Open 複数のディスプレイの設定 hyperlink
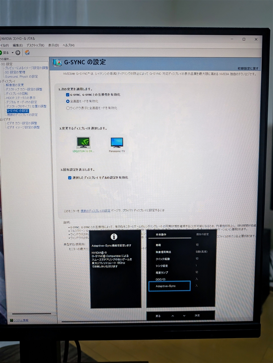Screen dimensions: 273x363 pos(95,211)
